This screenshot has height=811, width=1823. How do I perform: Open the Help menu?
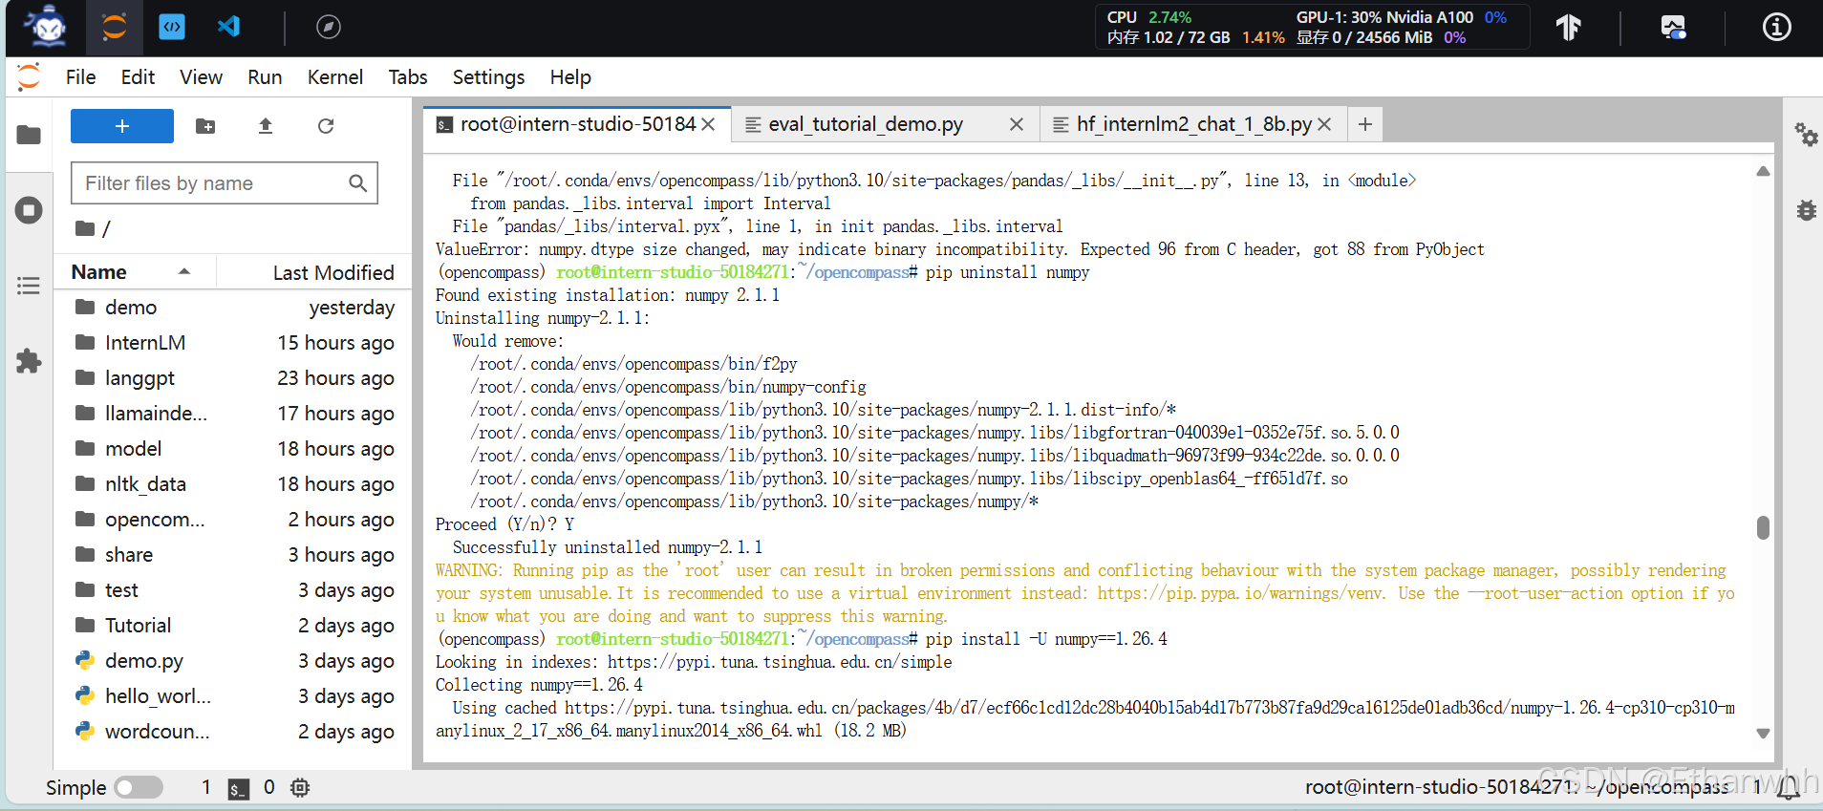pos(570,77)
